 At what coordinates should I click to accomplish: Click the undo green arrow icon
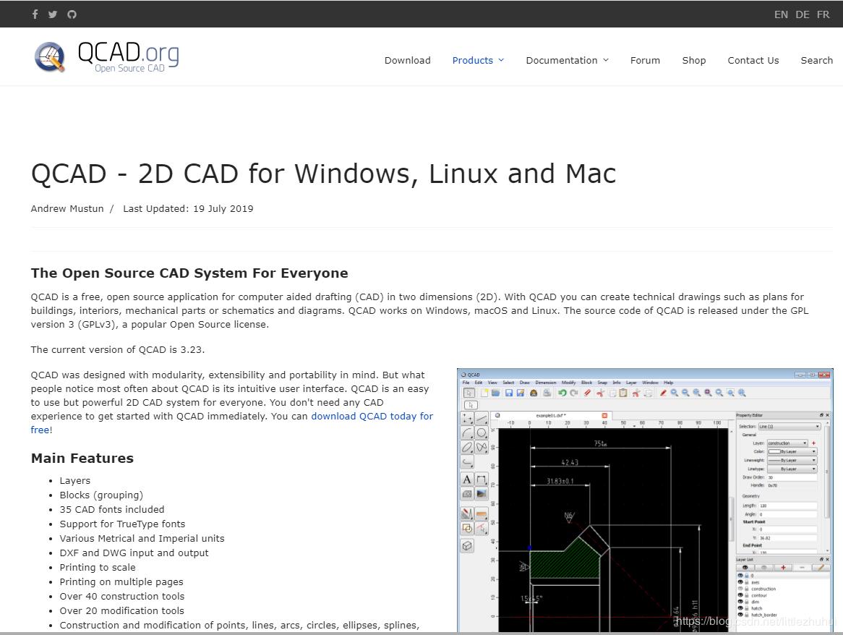[x=562, y=393]
